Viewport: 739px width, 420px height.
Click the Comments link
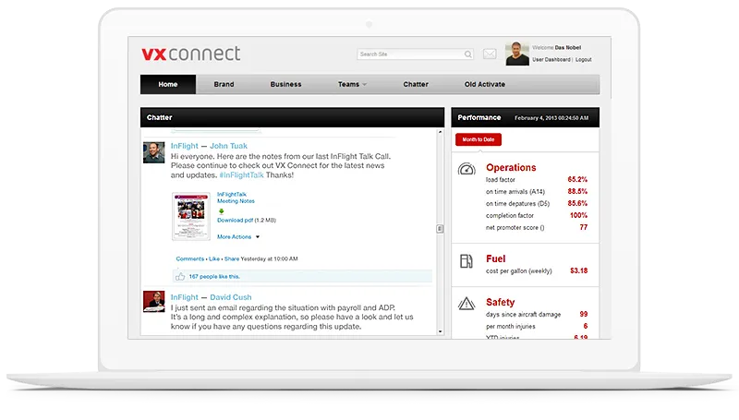pos(190,259)
